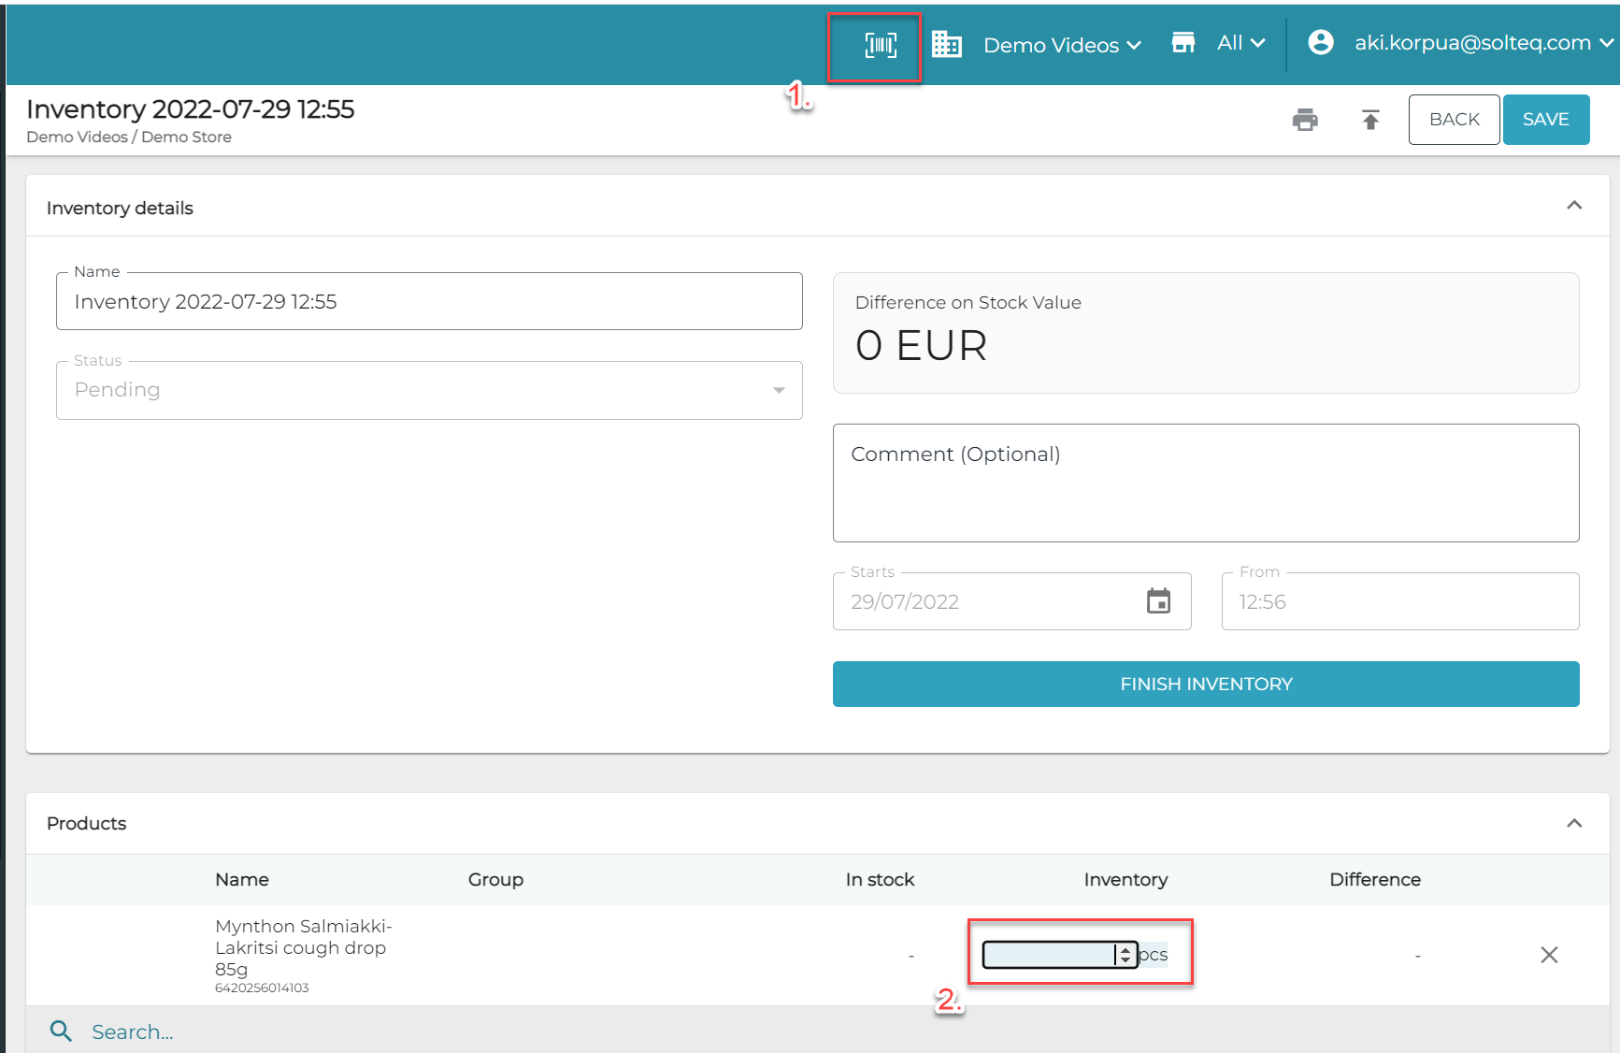Viewport: 1620px width, 1053px height.
Task: Click the BACK button
Action: pos(1454,120)
